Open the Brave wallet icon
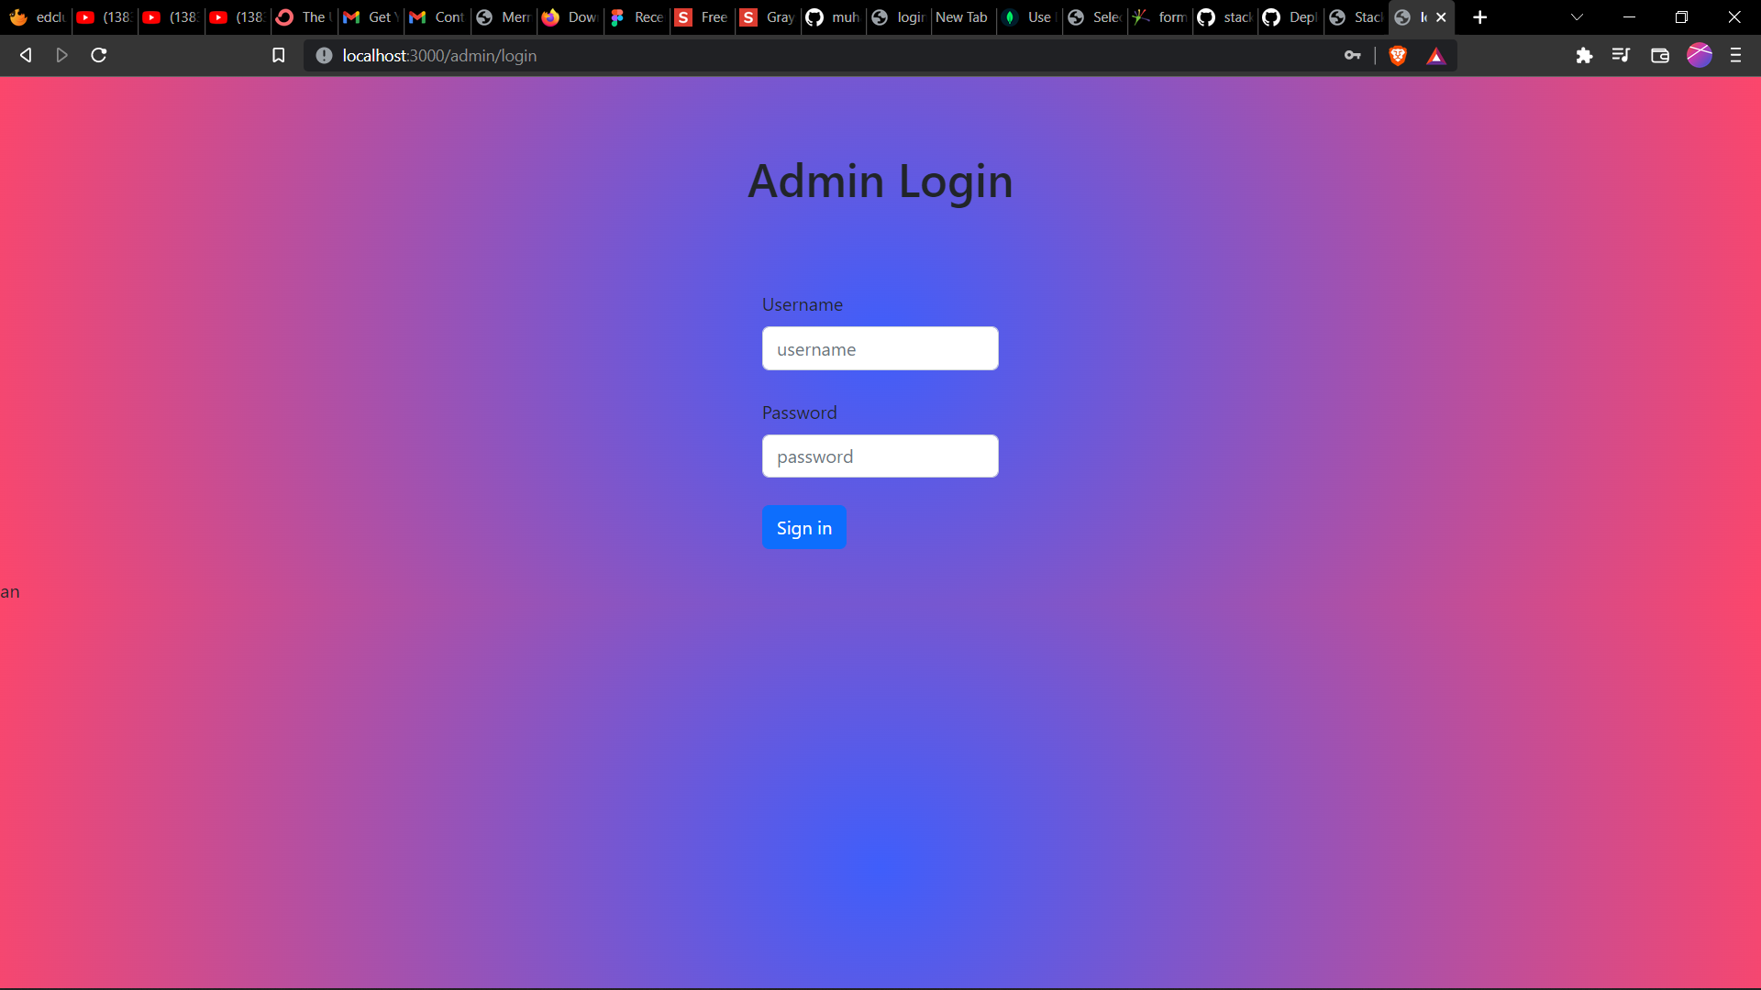This screenshot has height=990, width=1761. [1659, 56]
